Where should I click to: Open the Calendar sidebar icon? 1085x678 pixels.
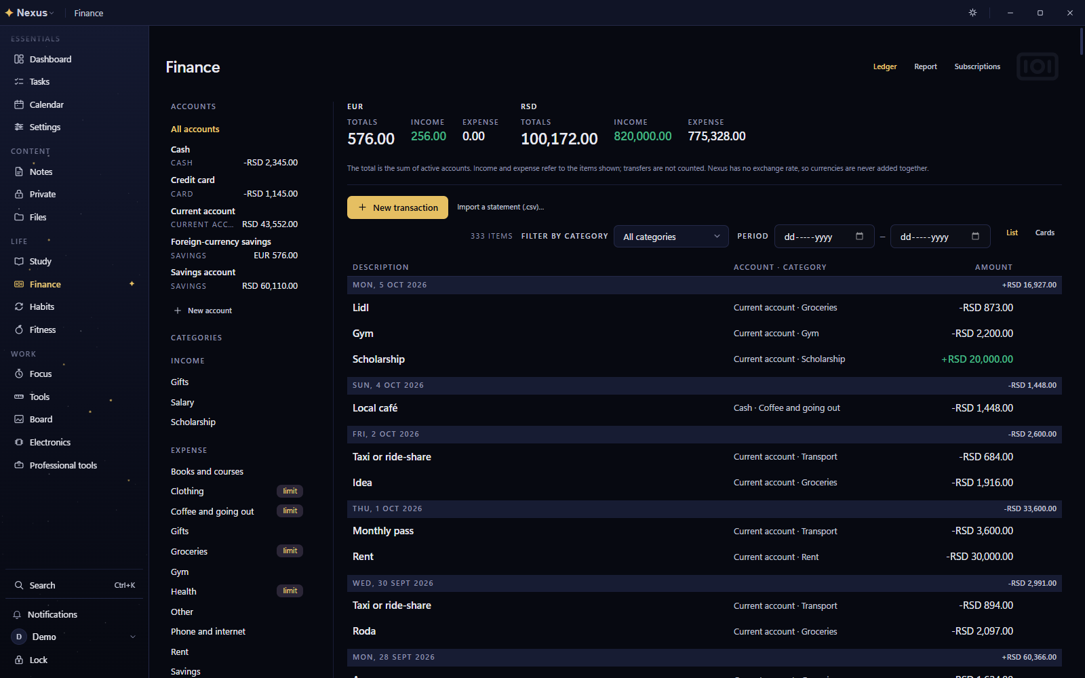coord(19,104)
